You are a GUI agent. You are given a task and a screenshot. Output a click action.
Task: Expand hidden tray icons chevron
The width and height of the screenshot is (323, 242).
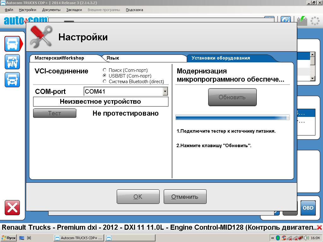273,238
